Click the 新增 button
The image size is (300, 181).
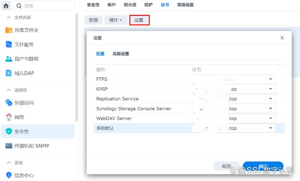[93, 20]
